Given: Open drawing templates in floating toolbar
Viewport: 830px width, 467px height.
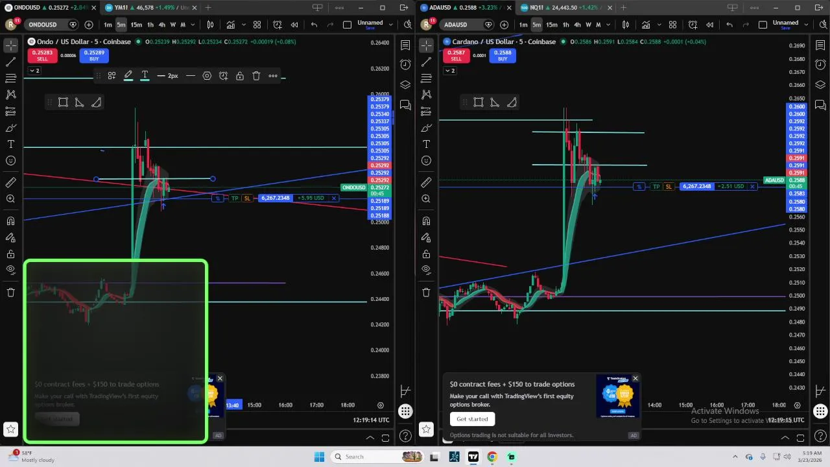Looking at the screenshot, I should click(112, 76).
